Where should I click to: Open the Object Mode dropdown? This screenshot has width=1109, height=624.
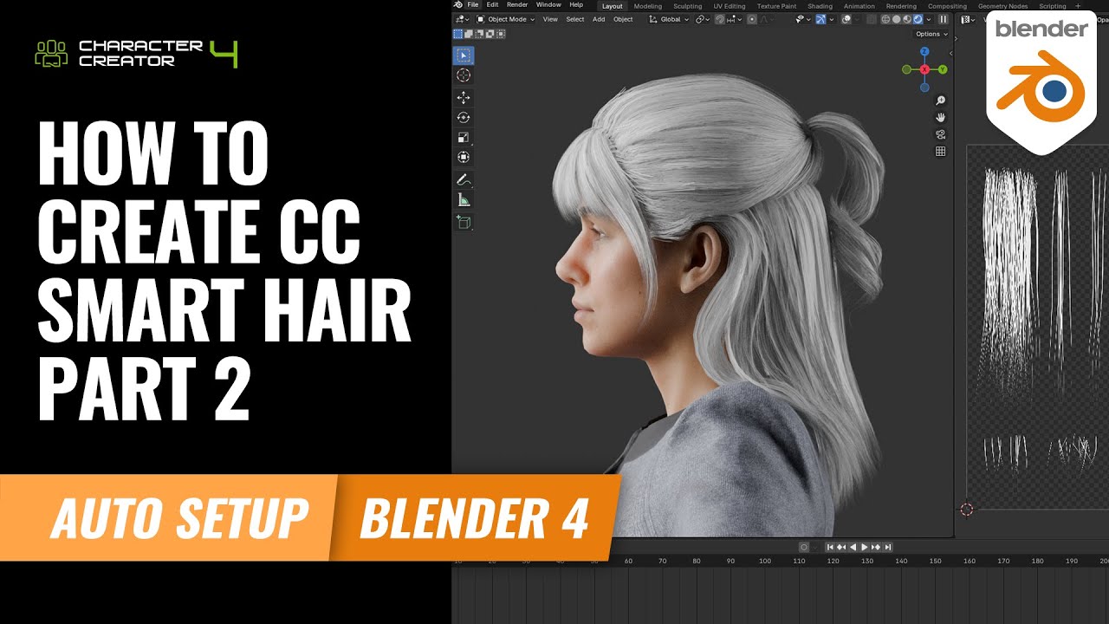[505, 19]
